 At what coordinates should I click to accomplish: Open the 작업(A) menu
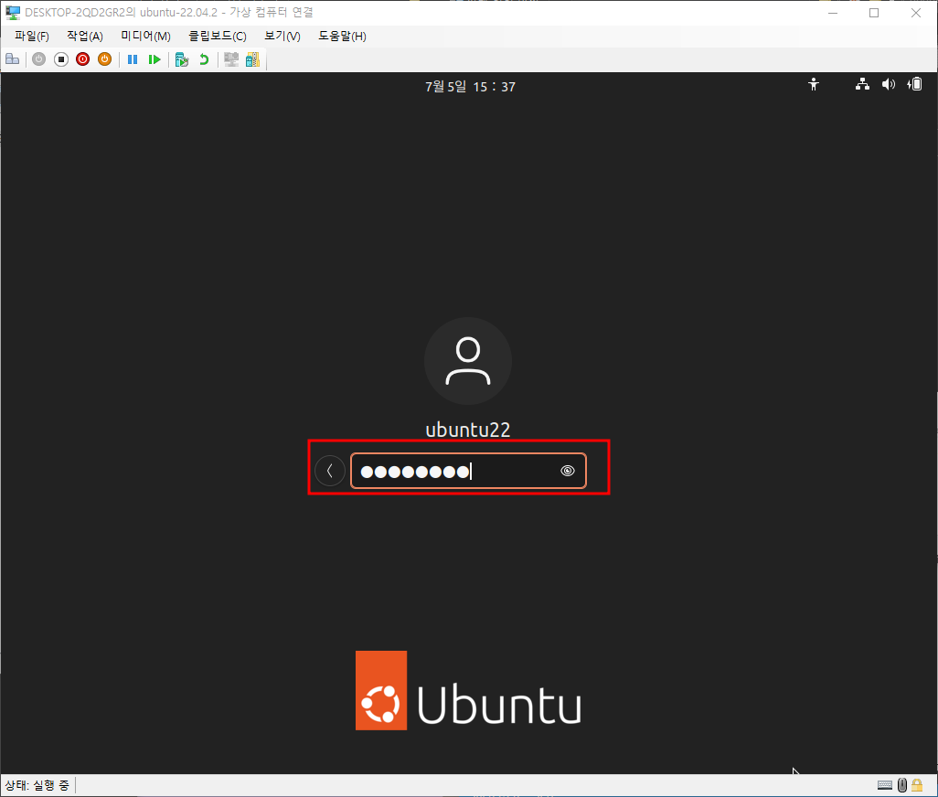(x=85, y=36)
